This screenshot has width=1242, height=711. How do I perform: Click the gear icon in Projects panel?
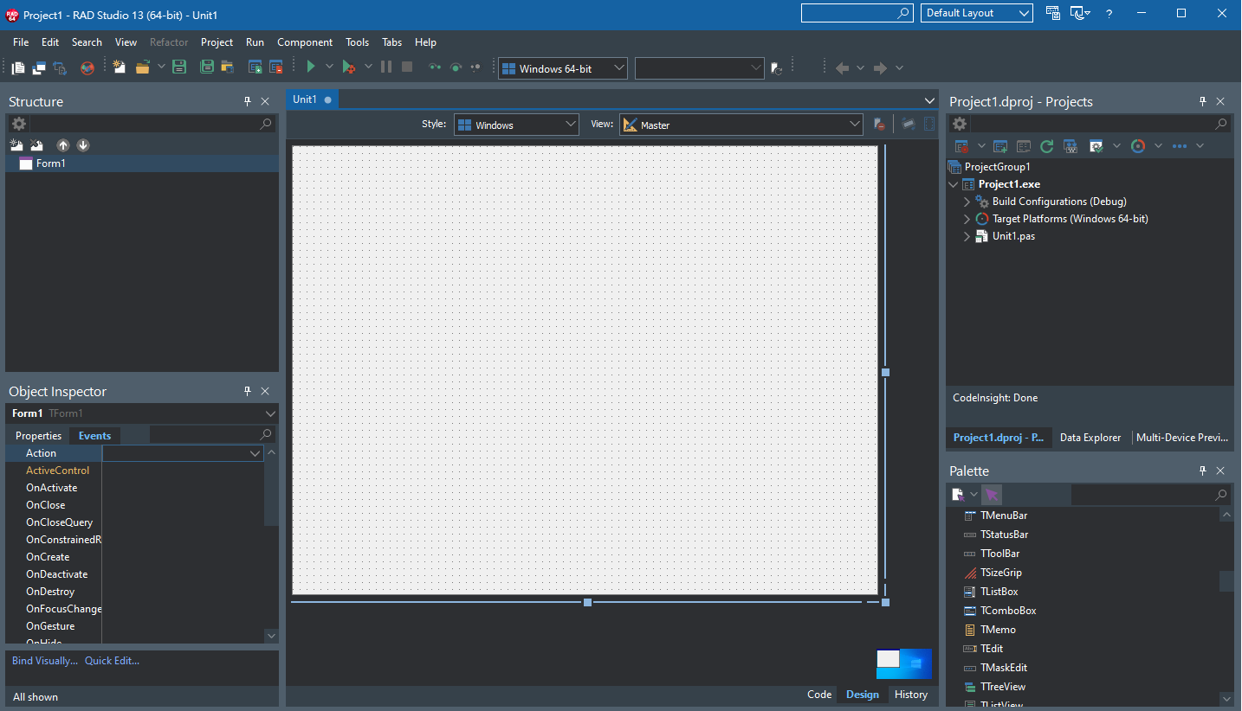[x=960, y=125]
